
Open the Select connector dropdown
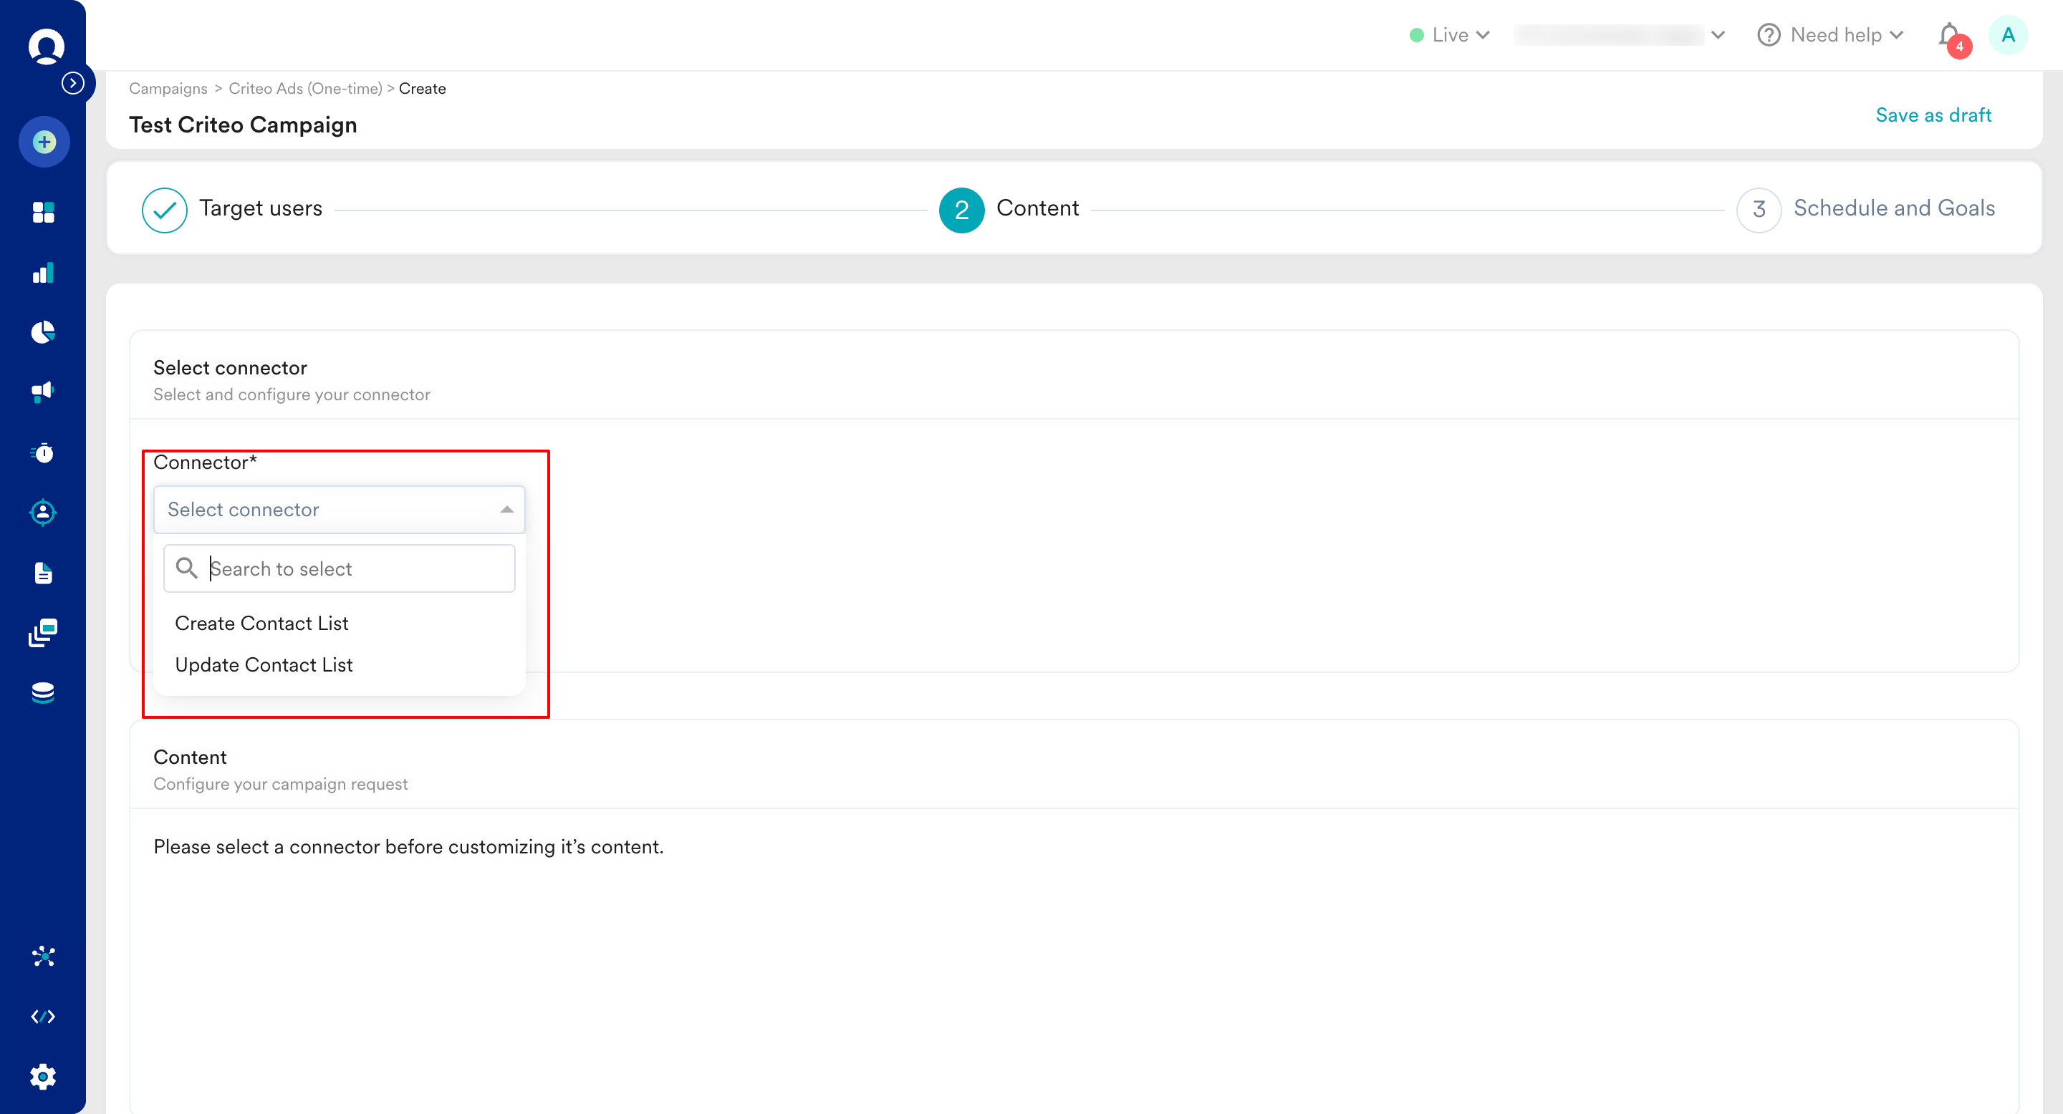[338, 510]
